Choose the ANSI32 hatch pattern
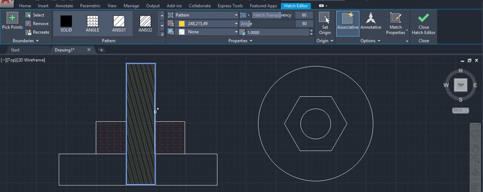Image resolution: width=483 pixels, height=192 pixels. click(x=145, y=23)
